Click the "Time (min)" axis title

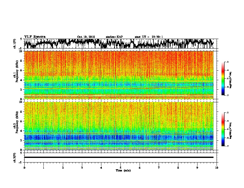[x=123, y=170]
